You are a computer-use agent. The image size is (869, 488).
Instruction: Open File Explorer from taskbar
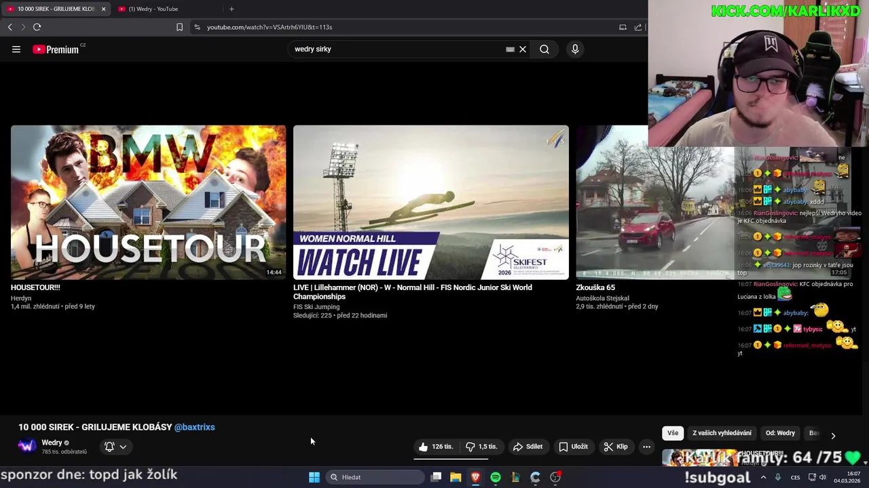click(x=456, y=477)
